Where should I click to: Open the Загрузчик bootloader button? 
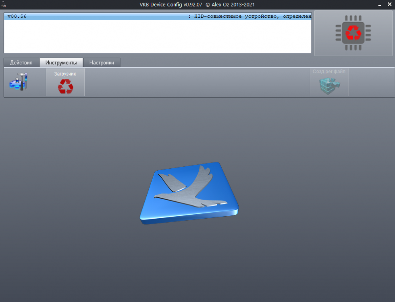pyautogui.click(x=65, y=82)
